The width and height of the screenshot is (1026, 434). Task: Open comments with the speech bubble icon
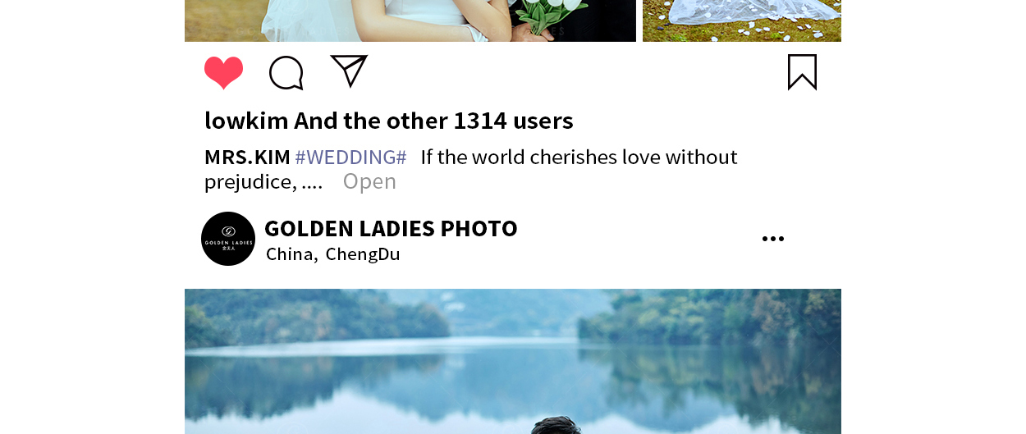tap(286, 73)
